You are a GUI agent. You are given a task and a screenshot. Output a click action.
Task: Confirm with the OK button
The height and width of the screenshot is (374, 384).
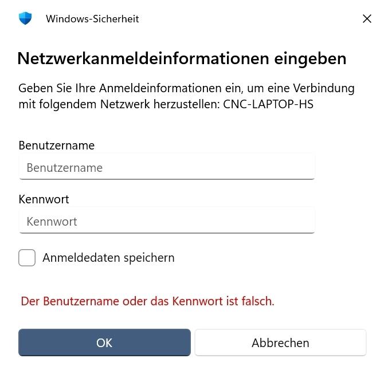[104, 342]
